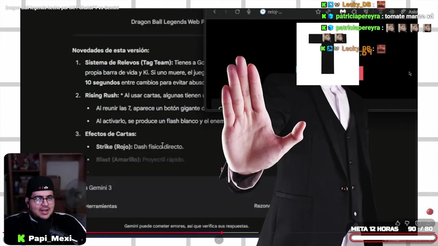
Task: Click the chain link icon in the browser toolbar
Action: pyautogui.click(x=328, y=12)
